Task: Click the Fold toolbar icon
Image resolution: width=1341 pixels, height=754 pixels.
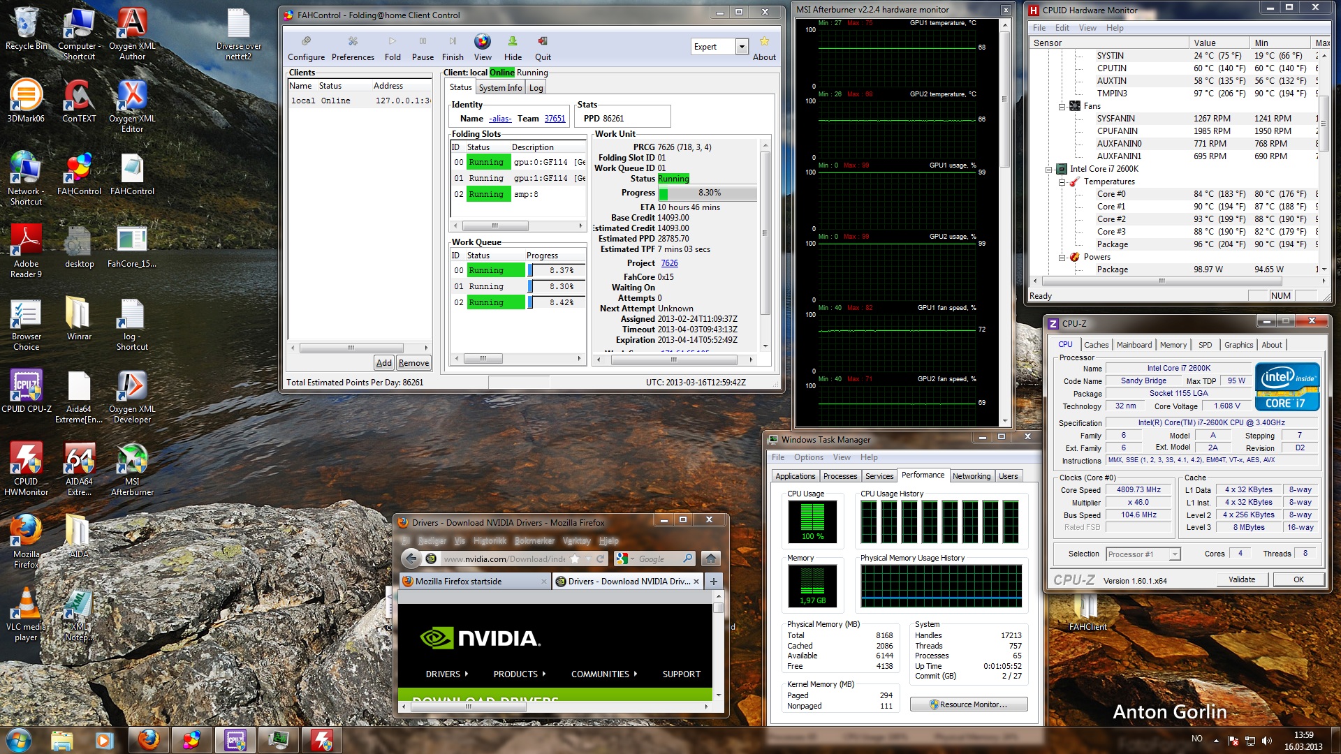Action: 393,48
